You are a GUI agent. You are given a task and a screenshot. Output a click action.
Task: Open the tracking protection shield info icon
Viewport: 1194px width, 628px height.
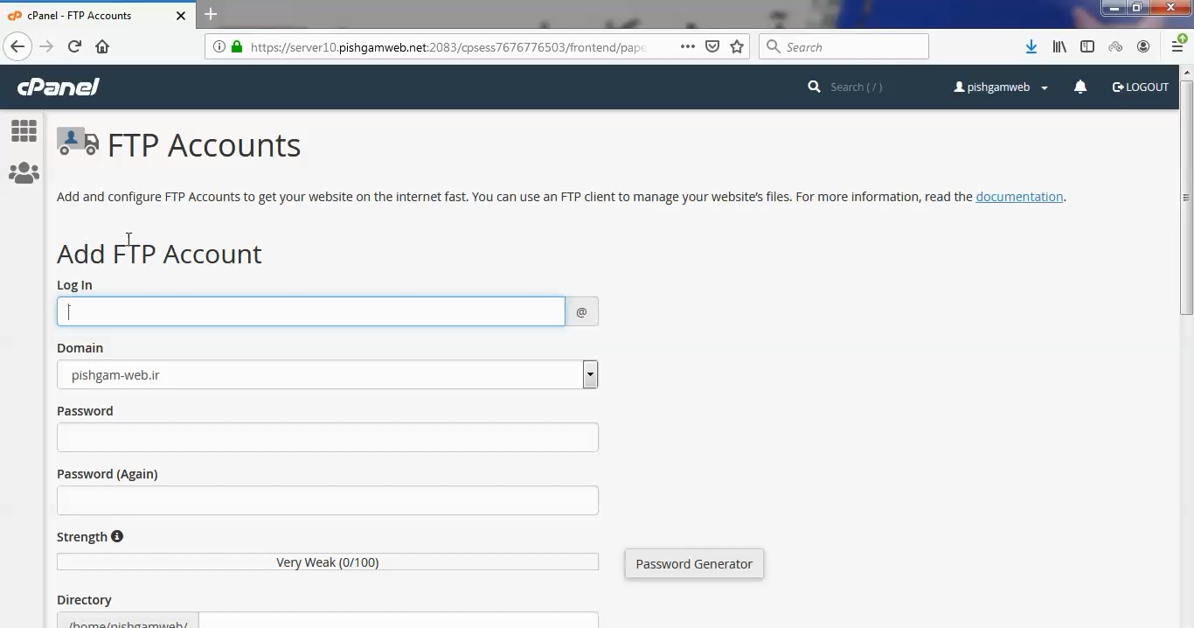(x=219, y=46)
